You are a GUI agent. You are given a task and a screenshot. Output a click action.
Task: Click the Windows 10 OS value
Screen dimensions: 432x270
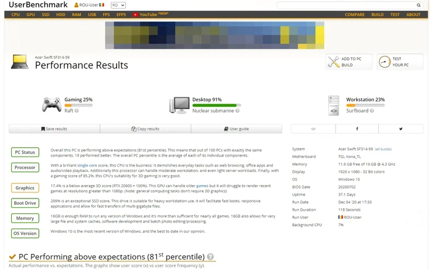pos(349,179)
